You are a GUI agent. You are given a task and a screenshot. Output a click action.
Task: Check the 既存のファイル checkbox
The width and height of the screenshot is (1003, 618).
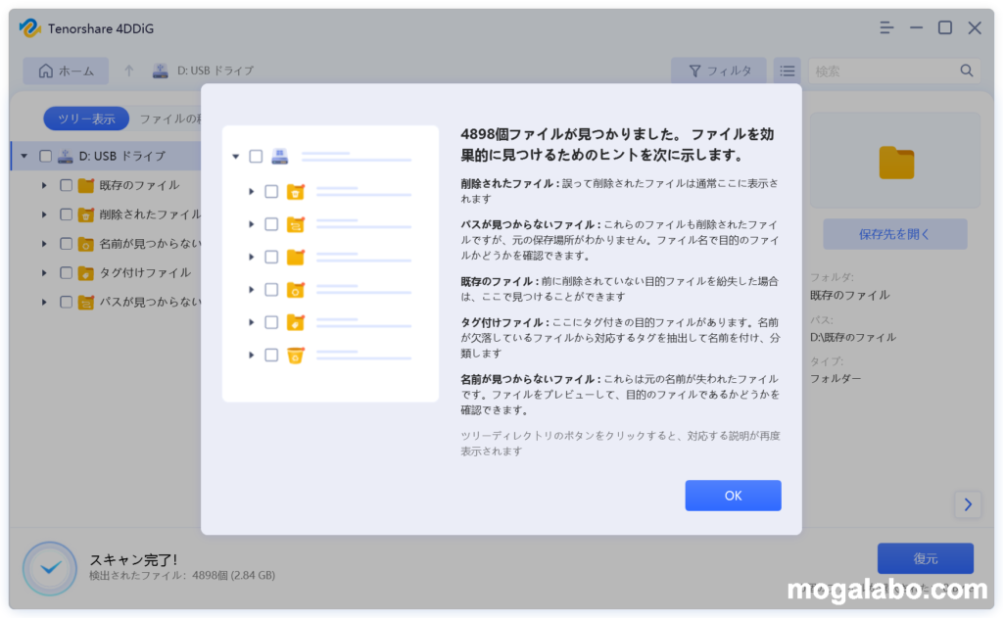66,185
